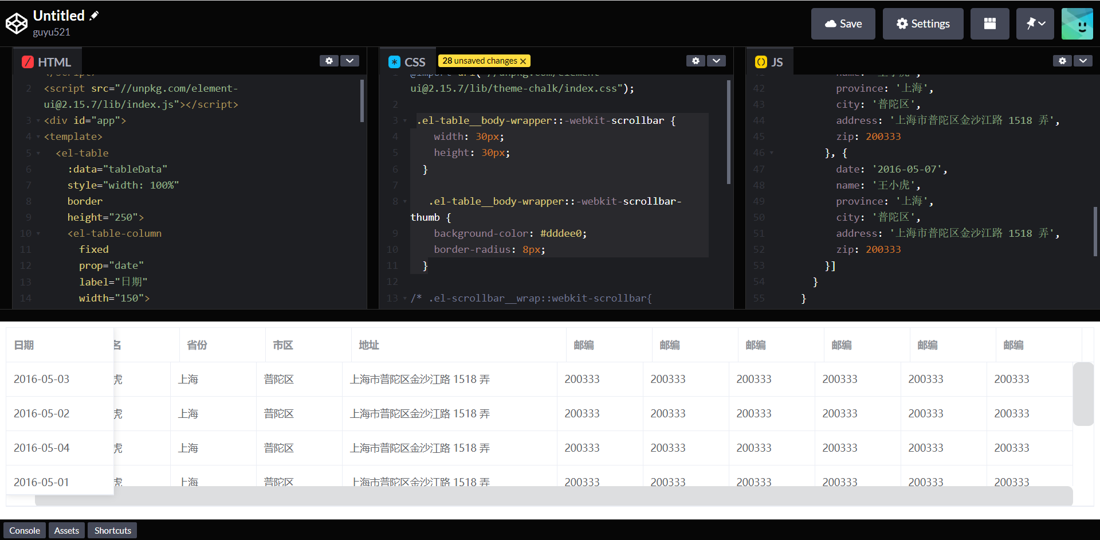
Task: Open CSS editor settings gear
Action: coord(696,61)
